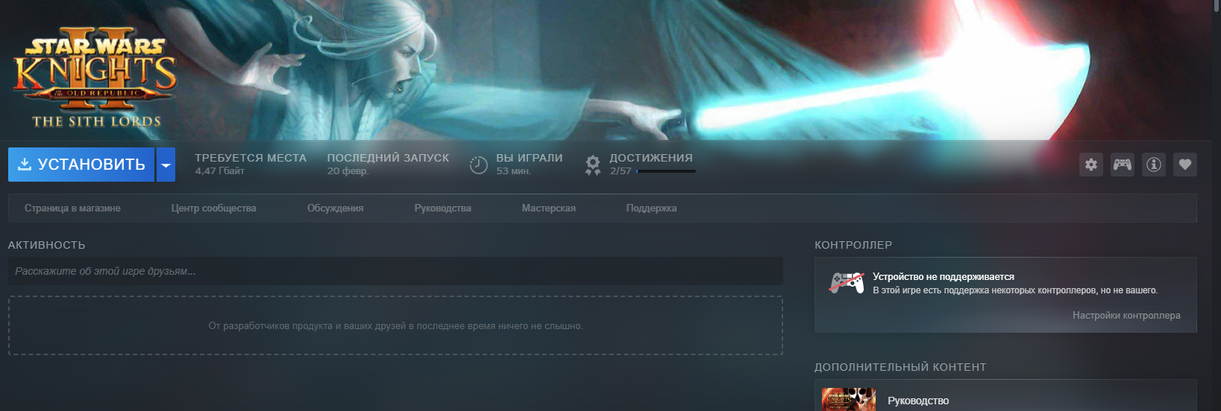Viewport: 1221px width, 411px height.
Task: Click the АКТИВНОСТЬ section heading
Action: (47, 245)
